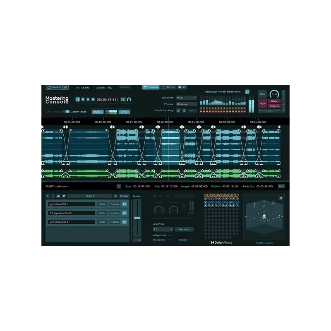Click the Unit button in the info bar
The height and width of the screenshot is (331, 331).
click(x=281, y=186)
